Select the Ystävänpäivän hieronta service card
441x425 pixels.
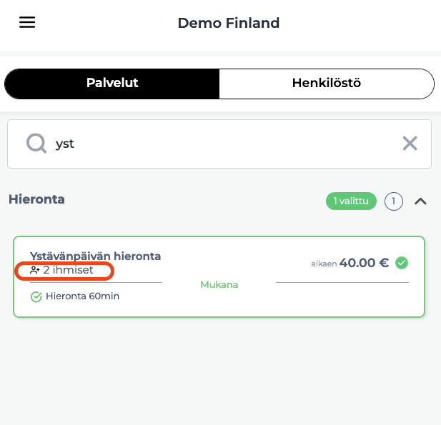tap(219, 277)
